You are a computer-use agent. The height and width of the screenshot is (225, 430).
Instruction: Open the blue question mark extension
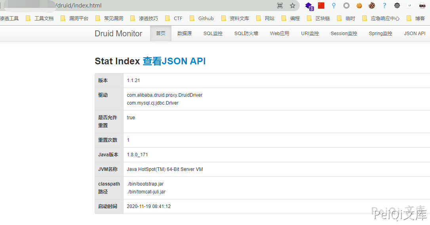384,6
